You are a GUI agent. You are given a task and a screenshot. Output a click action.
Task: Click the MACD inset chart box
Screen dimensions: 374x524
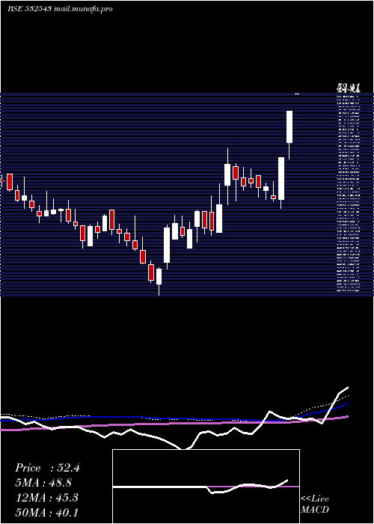pyautogui.click(x=206, y=487)
